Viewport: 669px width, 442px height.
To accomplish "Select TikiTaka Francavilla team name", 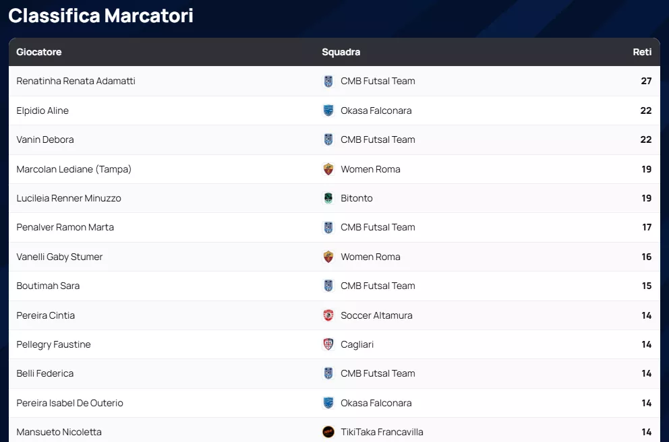I will point(382,432).
